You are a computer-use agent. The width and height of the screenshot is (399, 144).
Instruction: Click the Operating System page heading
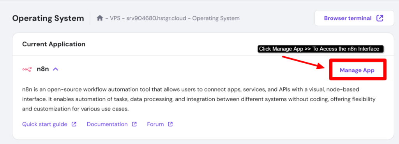(x=48, y=18)
